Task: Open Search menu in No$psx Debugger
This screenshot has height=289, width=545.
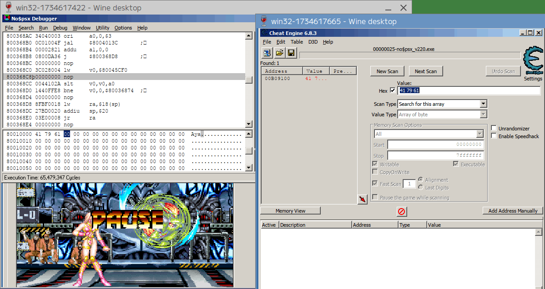Action: (26, 28)
